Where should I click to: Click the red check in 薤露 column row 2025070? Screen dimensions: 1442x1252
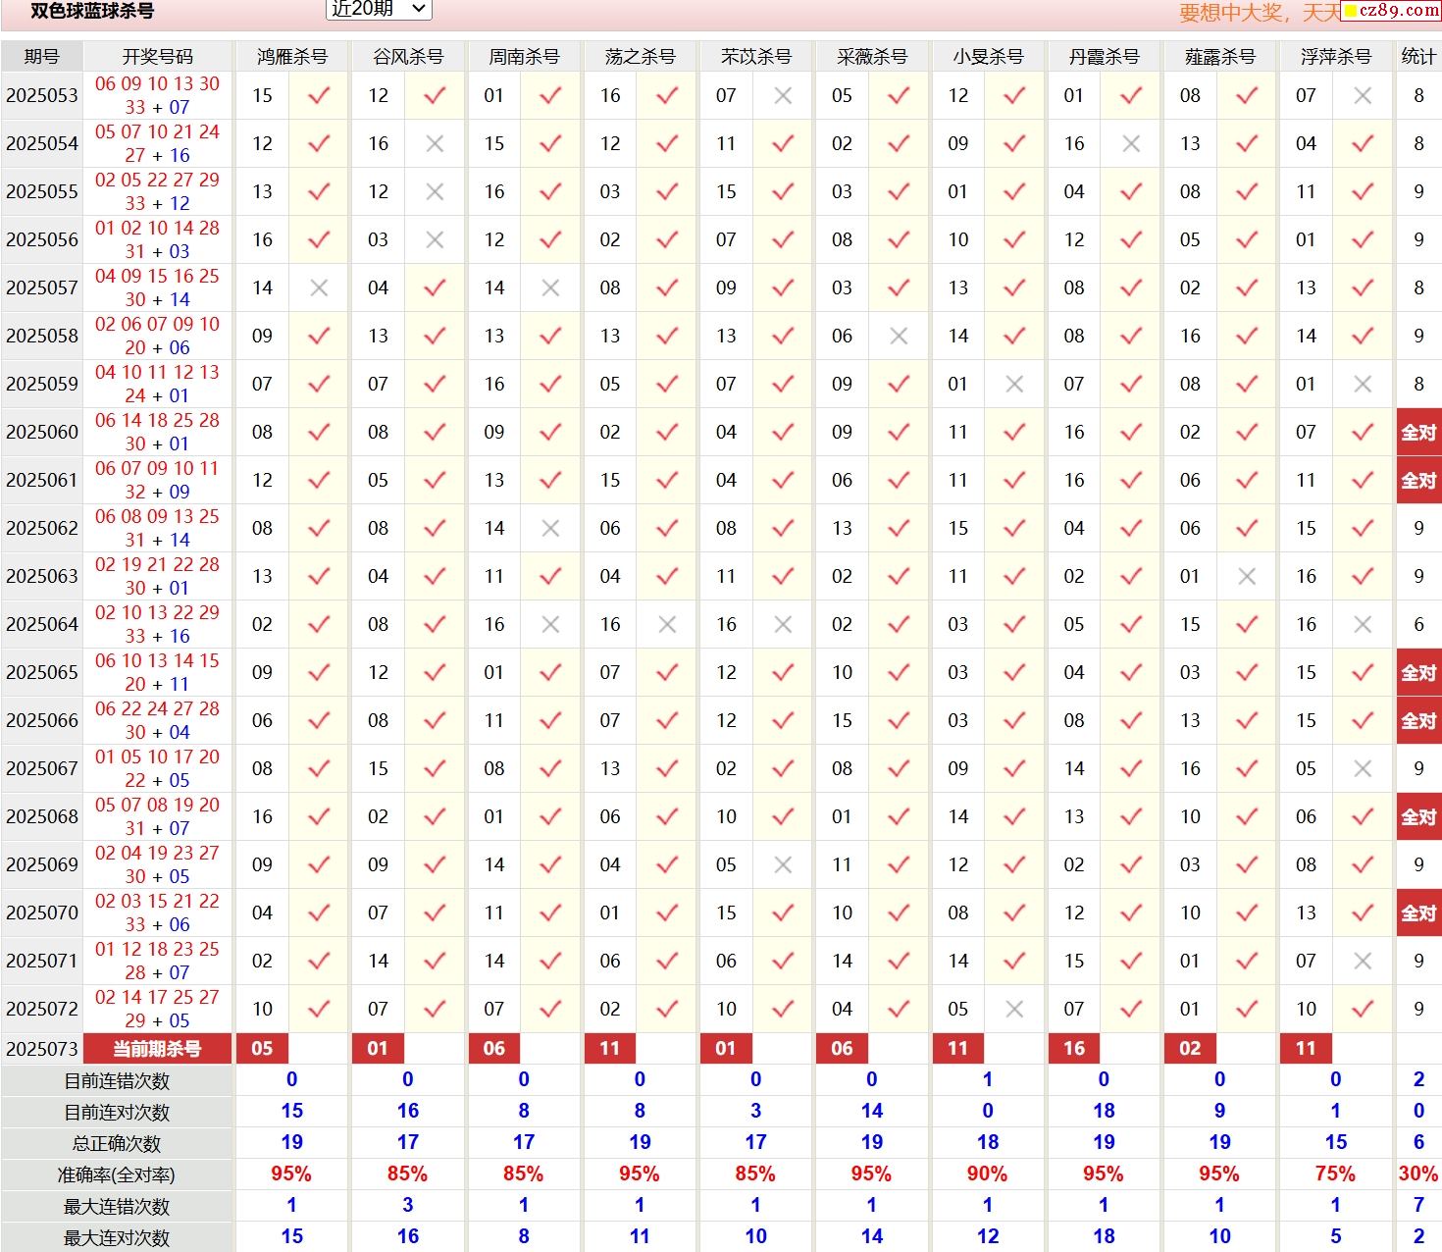(x=1247, y=913)
